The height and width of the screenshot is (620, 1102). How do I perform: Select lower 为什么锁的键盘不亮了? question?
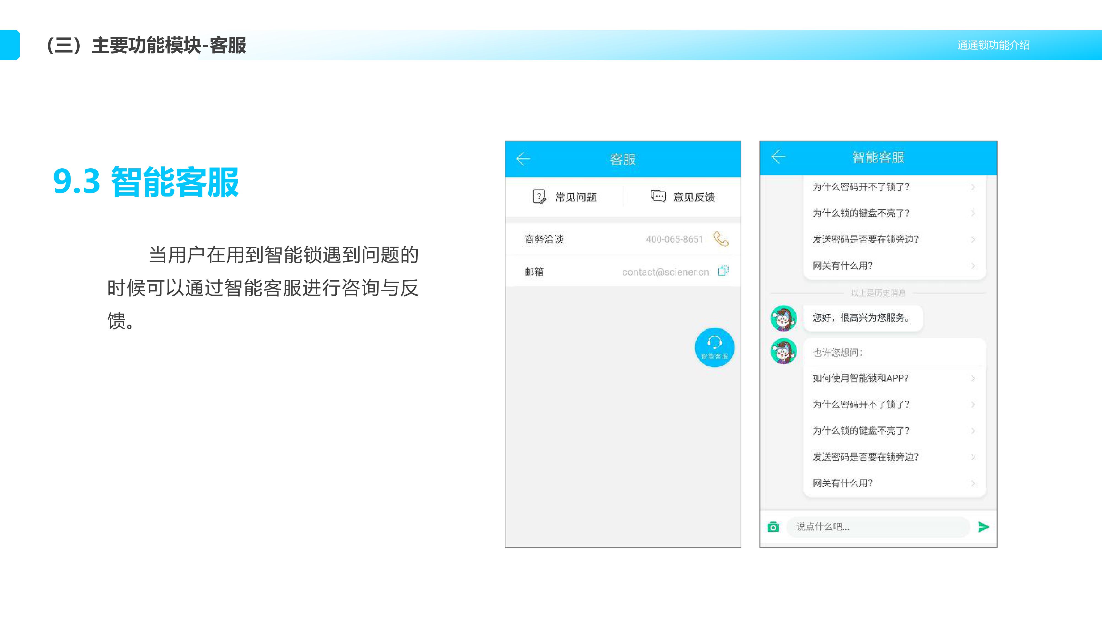861,431
